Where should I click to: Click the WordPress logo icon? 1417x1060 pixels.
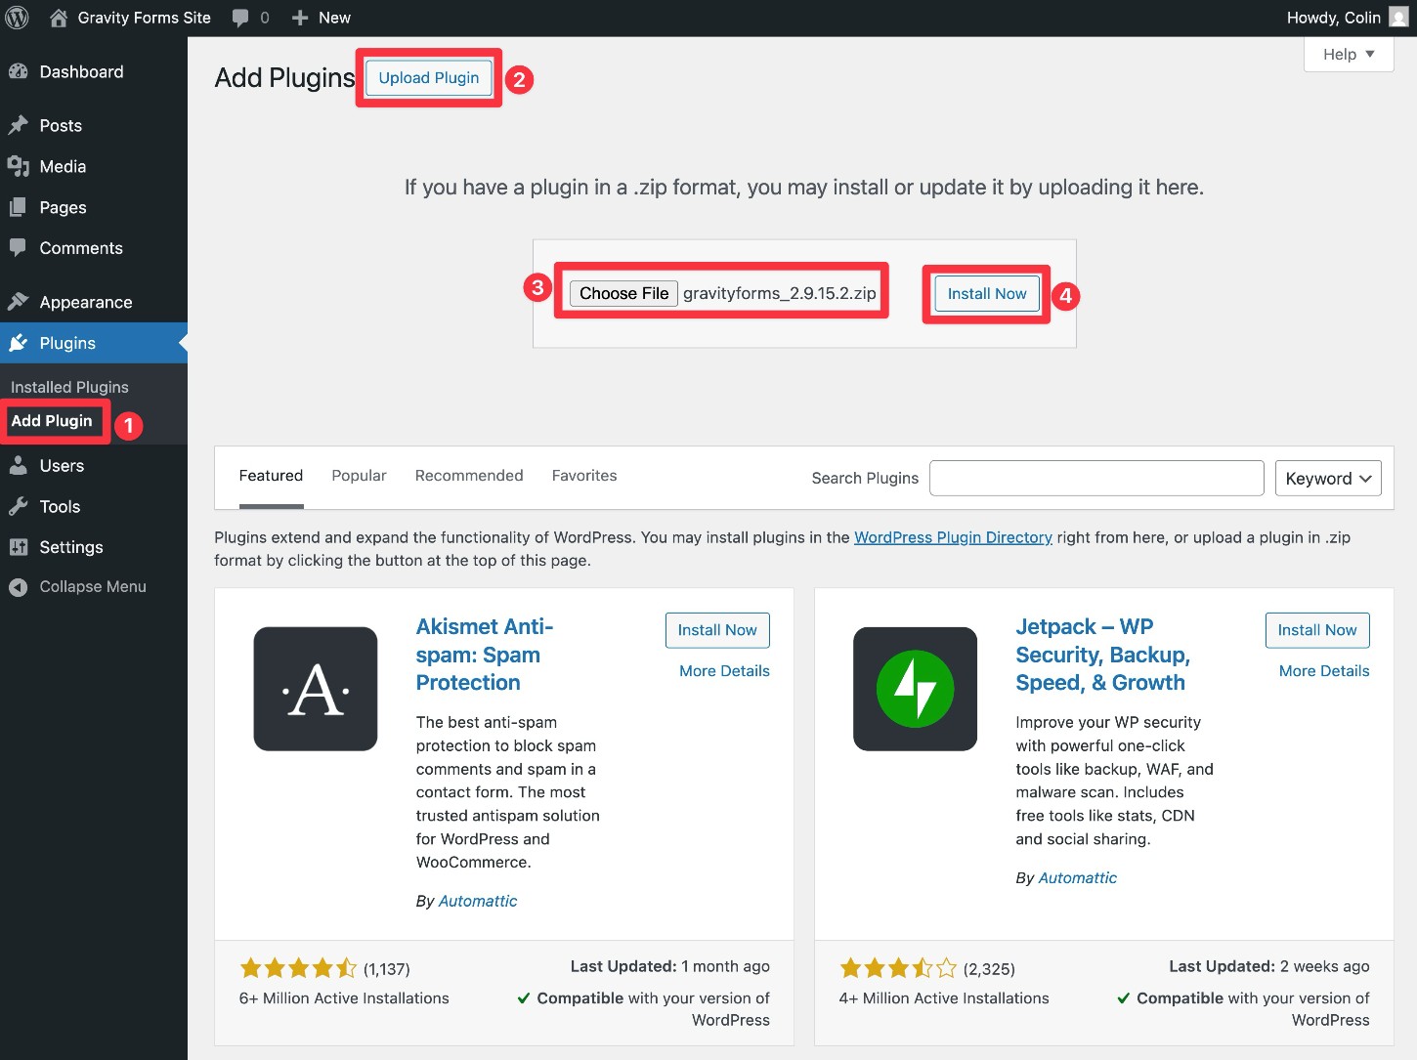[x=18, y=18]
